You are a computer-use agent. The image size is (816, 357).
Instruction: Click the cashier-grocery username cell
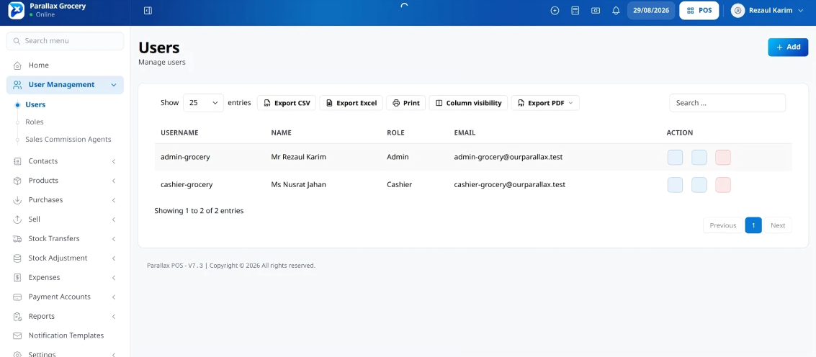[x=187, y=185]
